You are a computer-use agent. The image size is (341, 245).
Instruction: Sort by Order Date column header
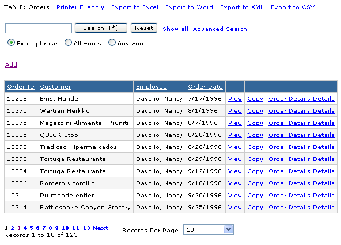pos(205,87)
